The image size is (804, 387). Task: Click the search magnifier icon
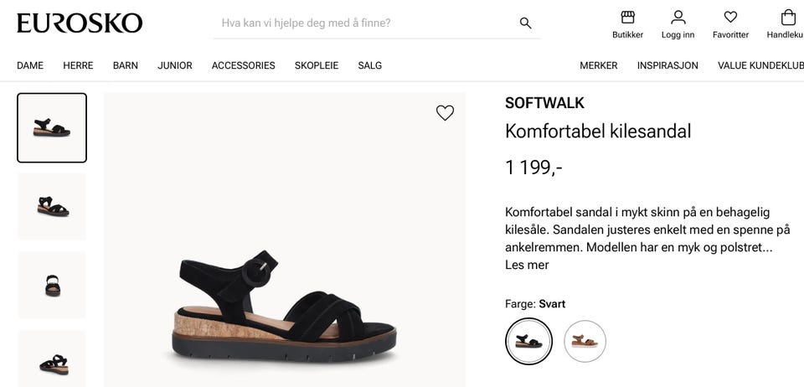pos(525,23)
